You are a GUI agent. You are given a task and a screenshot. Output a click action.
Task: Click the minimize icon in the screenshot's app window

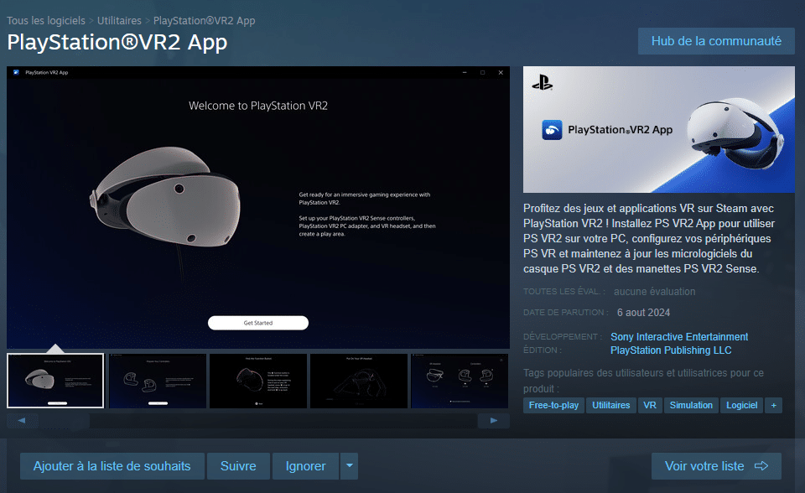pos(465,72)
